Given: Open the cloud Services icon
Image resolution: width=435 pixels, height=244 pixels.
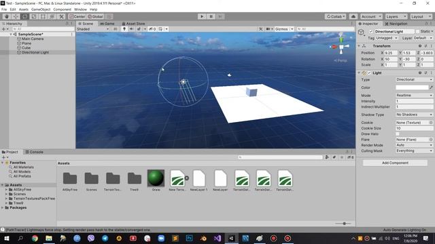Looking at the screenshot, I should point(353,16).
